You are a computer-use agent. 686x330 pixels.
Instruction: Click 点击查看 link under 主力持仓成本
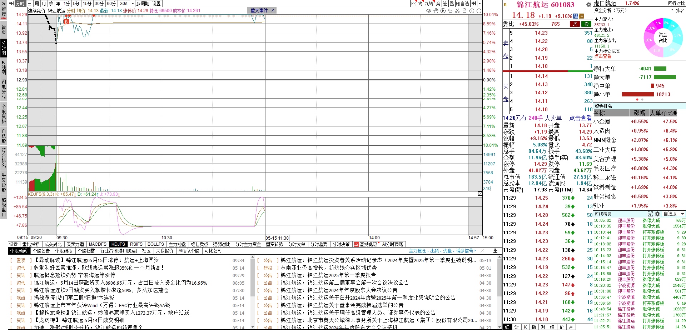[x=603, y=56]
